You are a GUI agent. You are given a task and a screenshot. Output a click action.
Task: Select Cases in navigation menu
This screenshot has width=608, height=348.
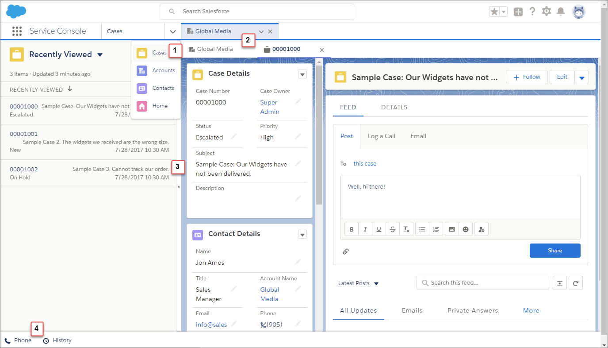156,52
